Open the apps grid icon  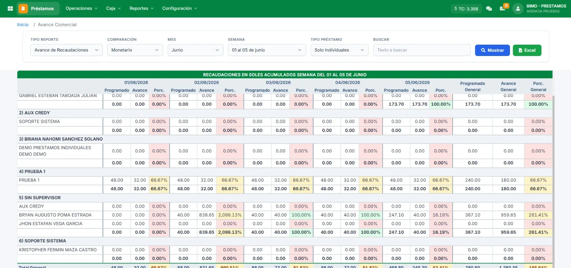tap(10, 9)
